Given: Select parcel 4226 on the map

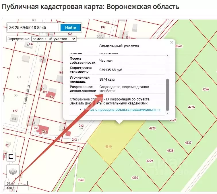Looking at the screenshot, I should coord(191,107).
